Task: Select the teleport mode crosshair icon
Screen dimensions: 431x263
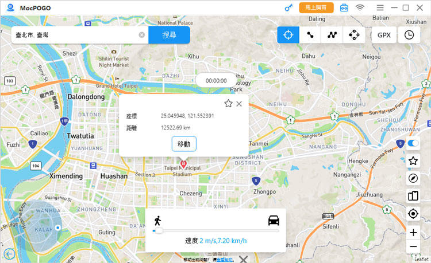Action: click(288, 35)
